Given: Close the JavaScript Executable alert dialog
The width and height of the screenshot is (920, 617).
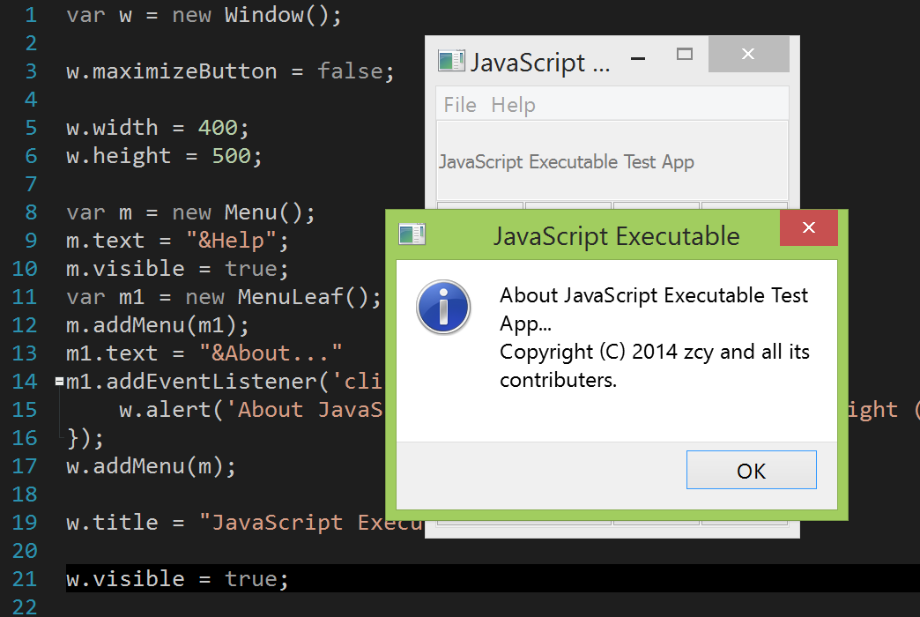Looking at the screenshot, I should pyautogui.click(x=808, y=229).
